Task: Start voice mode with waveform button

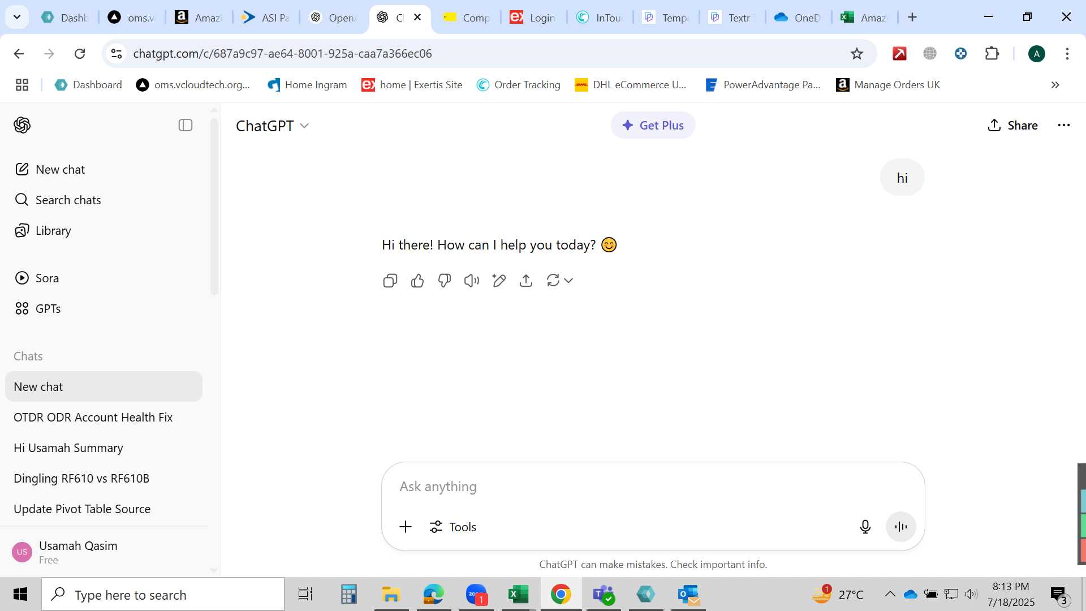Action: (900, 527)
